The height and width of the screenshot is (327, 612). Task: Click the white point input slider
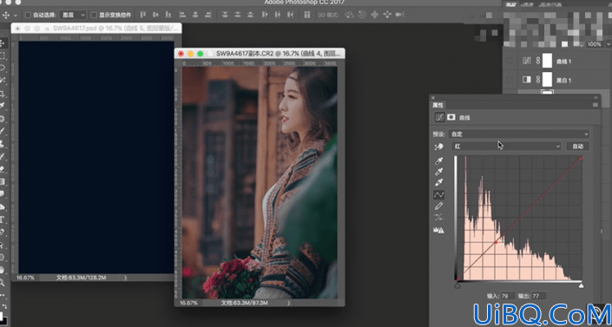pos(581,286)
